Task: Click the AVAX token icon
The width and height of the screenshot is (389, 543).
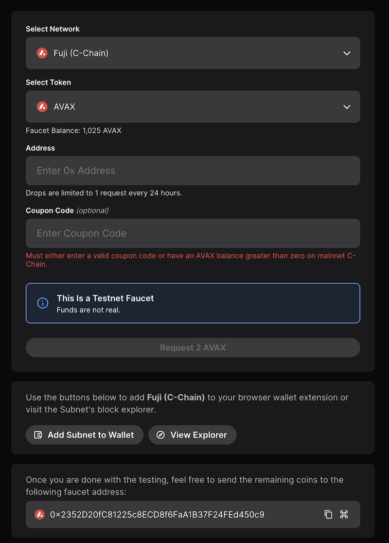Action: pos(42,106)
